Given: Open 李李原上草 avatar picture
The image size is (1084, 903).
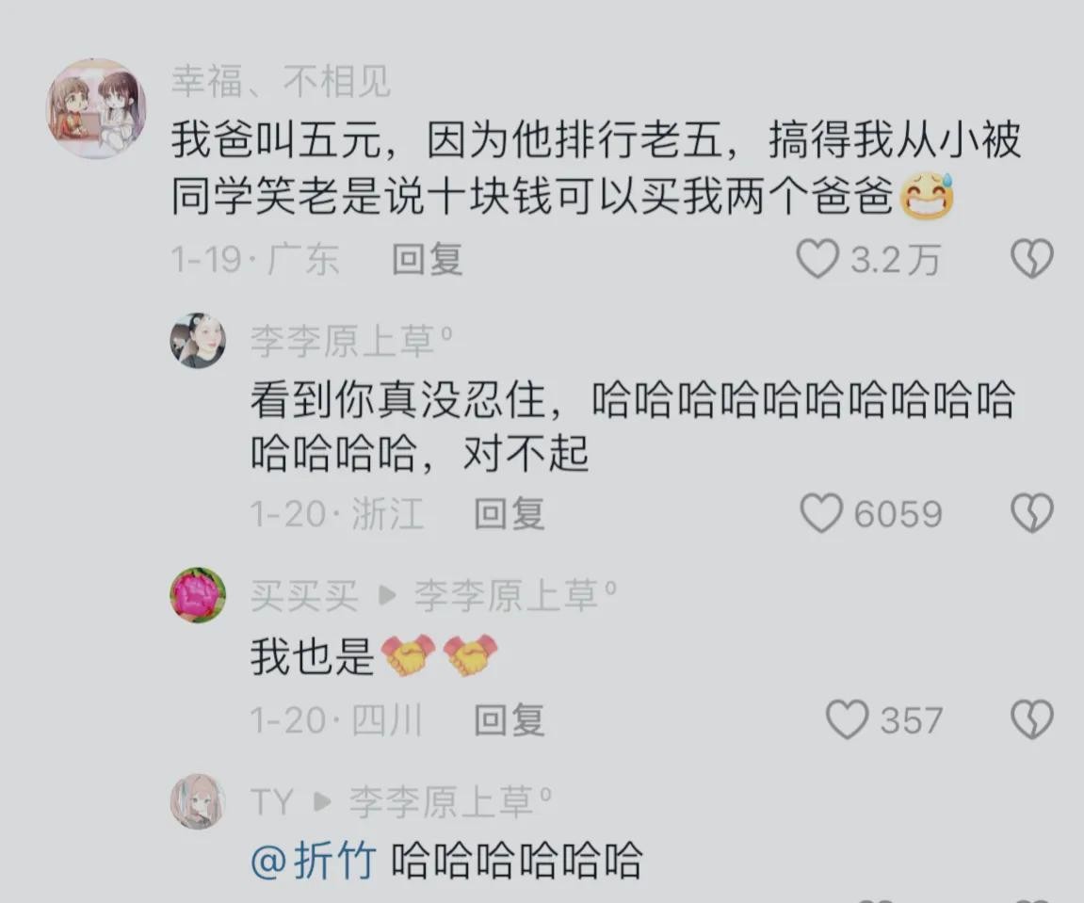Looking at the screenshot, I should (198, 340).
